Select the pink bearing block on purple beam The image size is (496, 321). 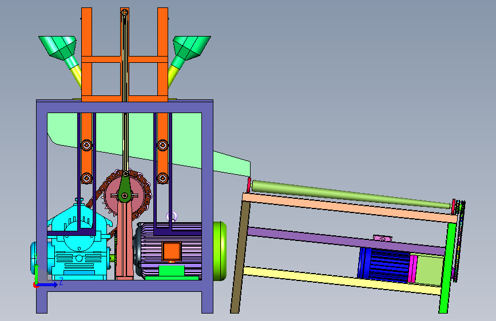click(x=382, y=239)
